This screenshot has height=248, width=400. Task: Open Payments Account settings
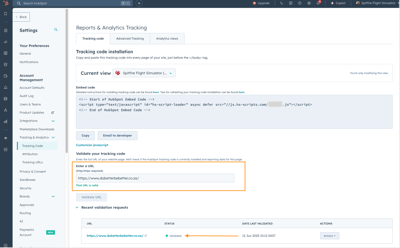tap(27, 232)
